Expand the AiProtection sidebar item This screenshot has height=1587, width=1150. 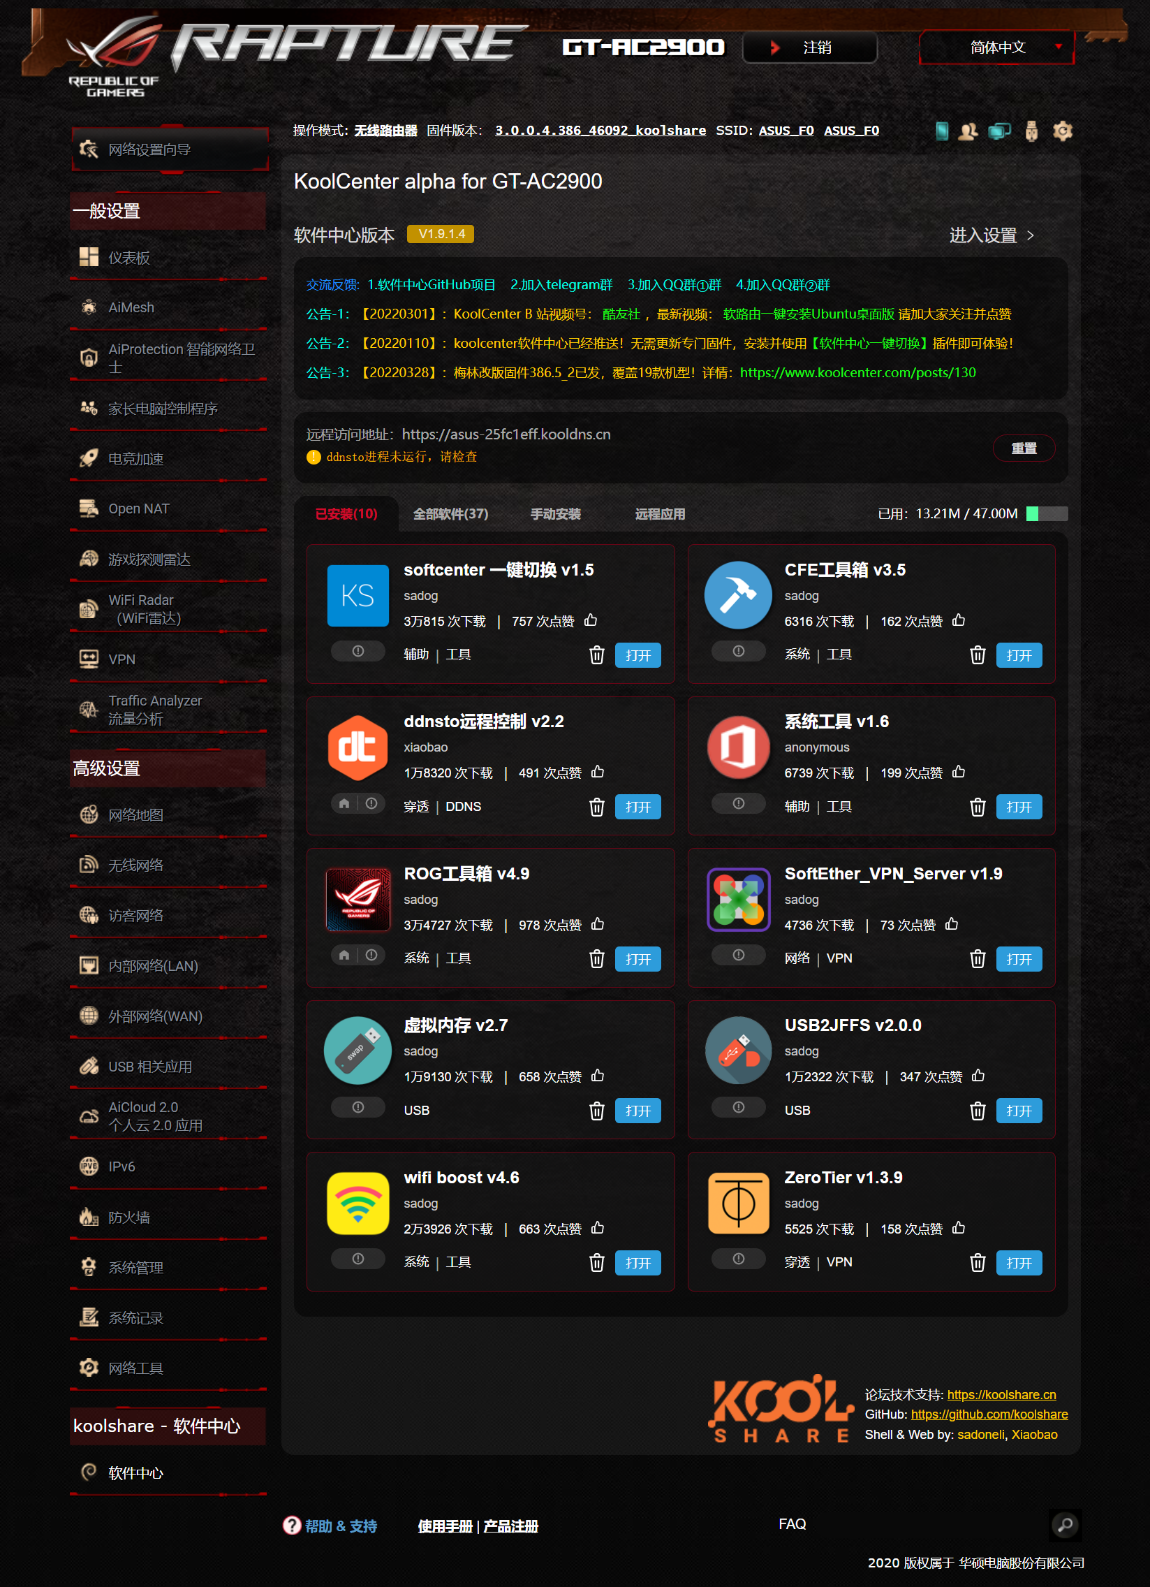pos(168,358)
